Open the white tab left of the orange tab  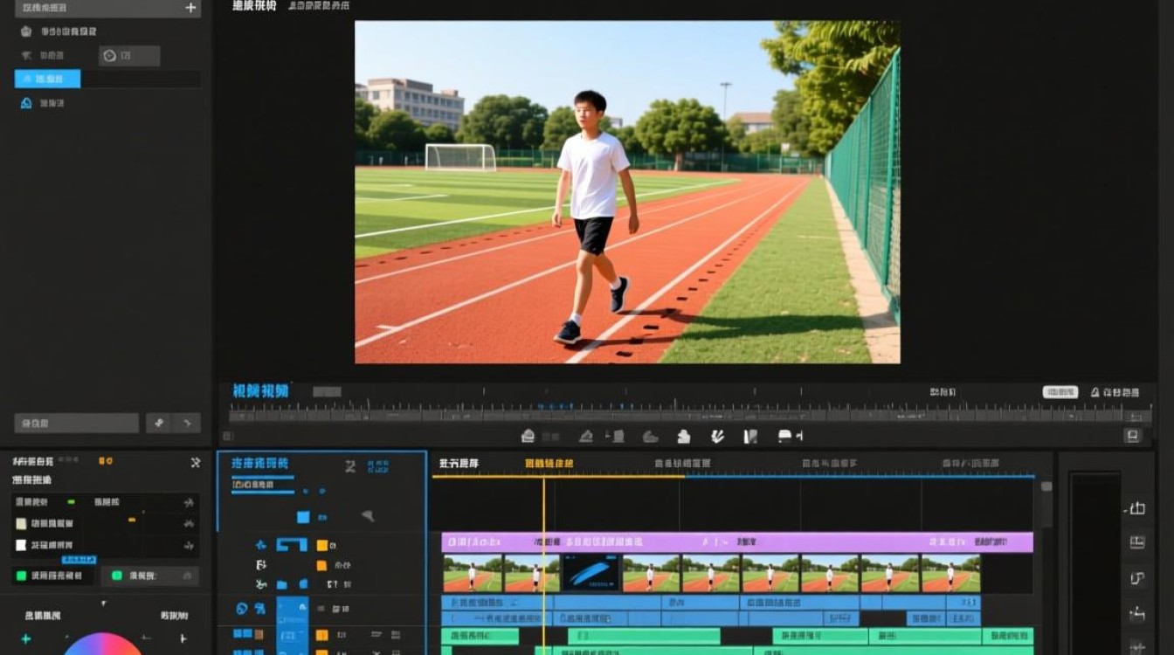click(459, 464)
